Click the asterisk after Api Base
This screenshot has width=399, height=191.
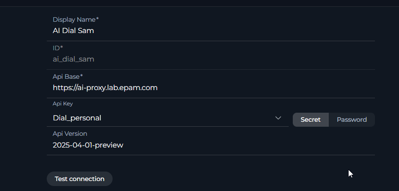pos(82,76)
